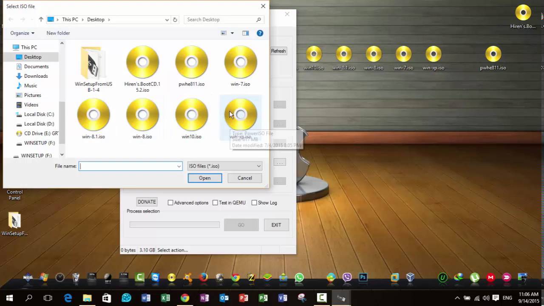
Task: Select win-8.1.iso in the file dialog
Action: coord(93,119)
